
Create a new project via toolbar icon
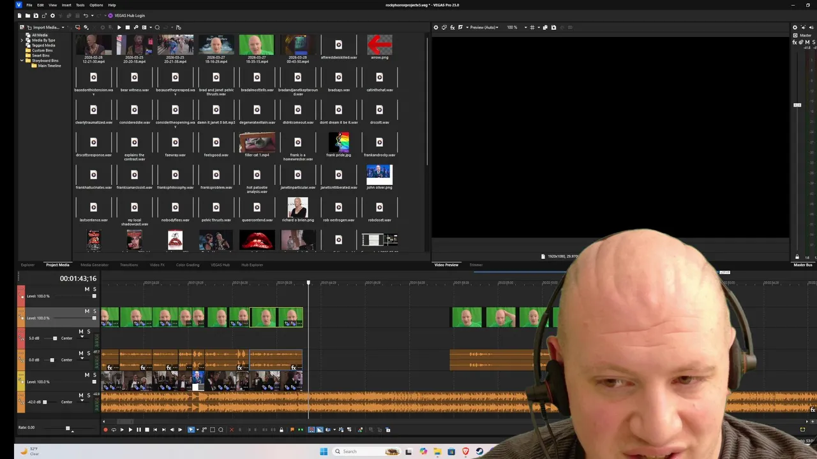[19, 15]
